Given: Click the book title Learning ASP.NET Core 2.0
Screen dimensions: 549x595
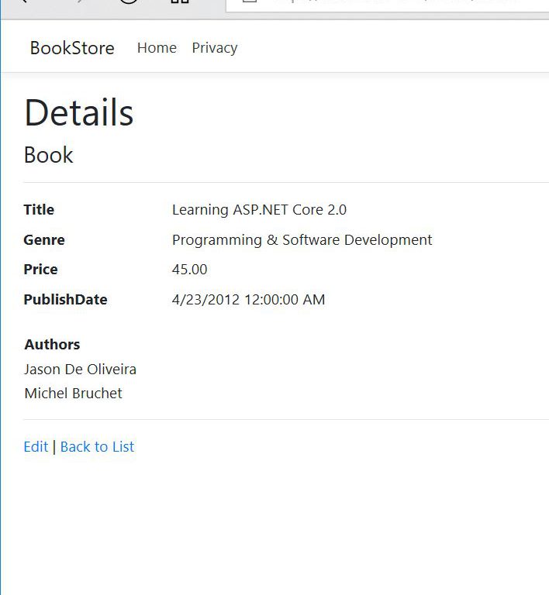Looking at the screenshot, I should pos(259,210).
